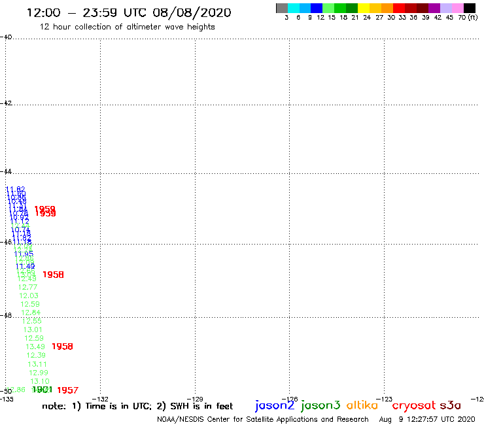
Task: Click the wave height value 13.11
Action: [x=37, y=364]
